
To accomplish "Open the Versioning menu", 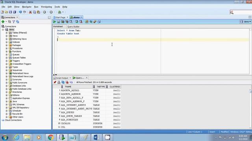I will pos(46,7).
